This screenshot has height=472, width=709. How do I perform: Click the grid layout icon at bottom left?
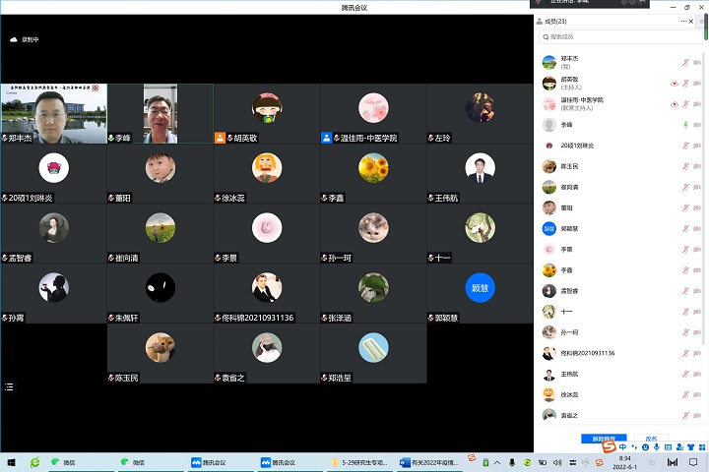(9, 387)
